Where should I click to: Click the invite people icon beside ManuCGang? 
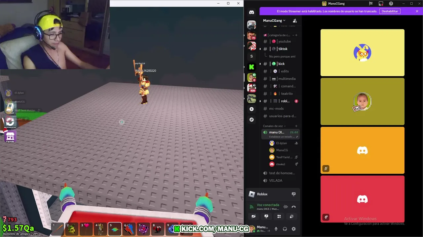pyautogui.click(x=295, y=20)
